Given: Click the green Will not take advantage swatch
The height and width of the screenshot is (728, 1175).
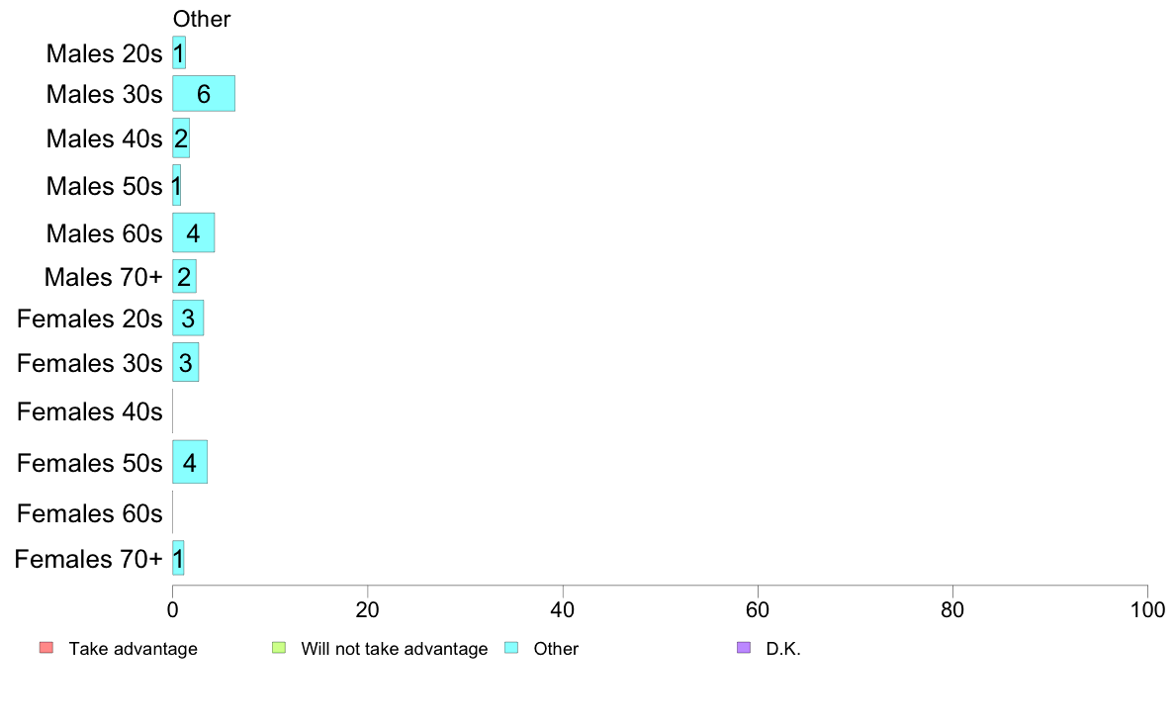Looking at the screenshot, I should pos(279,648).
